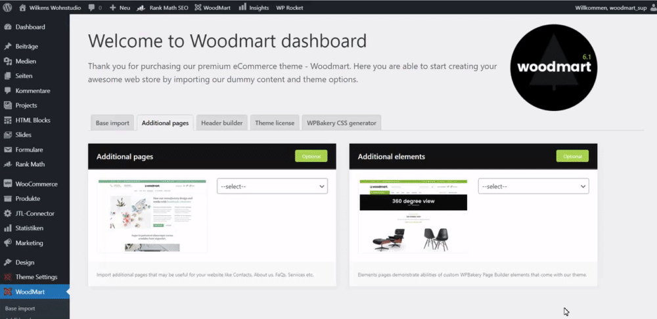Open the Theme license tab
657x319 pixels.
click(x=275, y=123)
